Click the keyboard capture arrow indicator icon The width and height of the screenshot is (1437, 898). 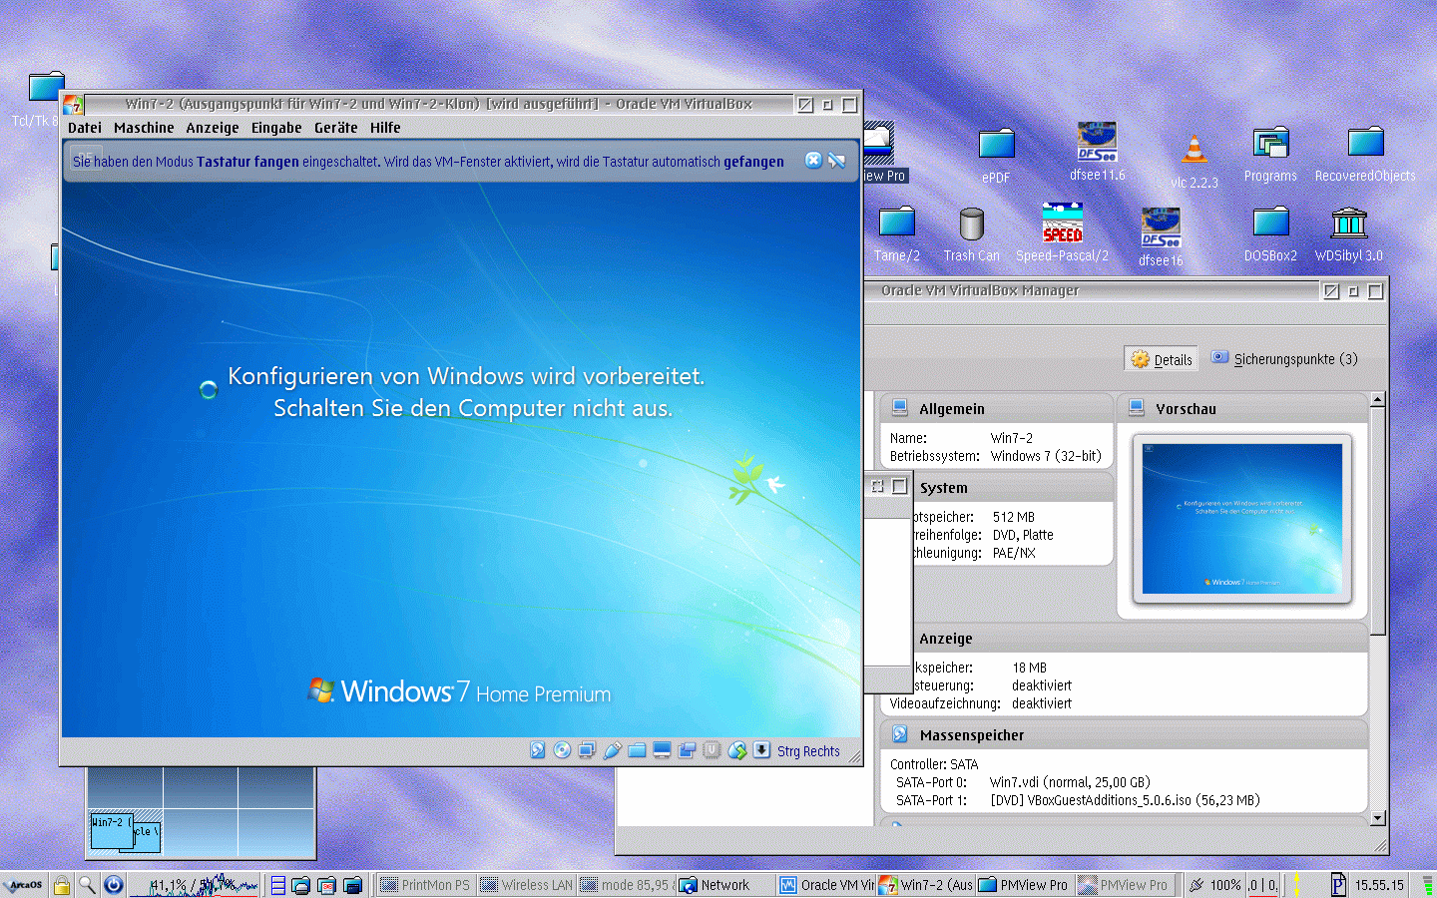pos(761,750)
